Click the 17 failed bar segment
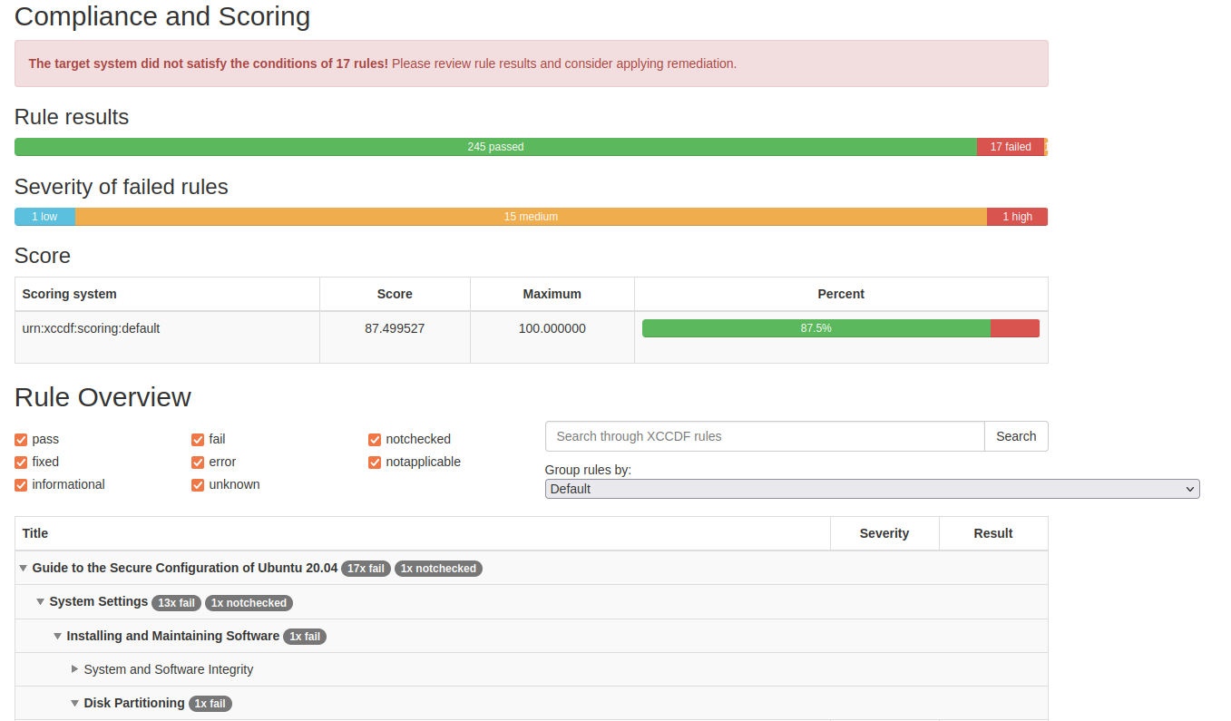 [1011, 147]
